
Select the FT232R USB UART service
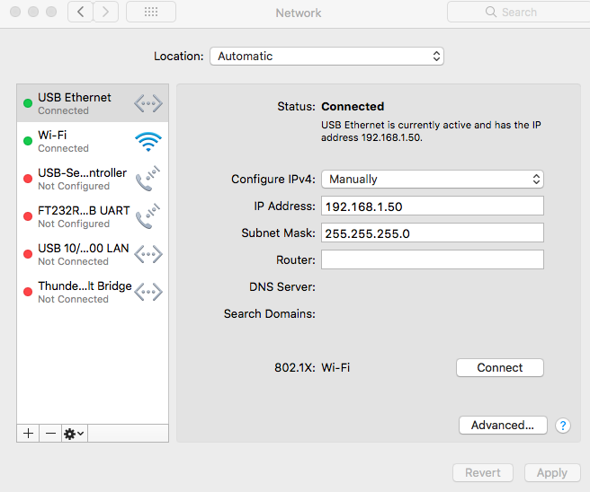(x=93, y=216)
